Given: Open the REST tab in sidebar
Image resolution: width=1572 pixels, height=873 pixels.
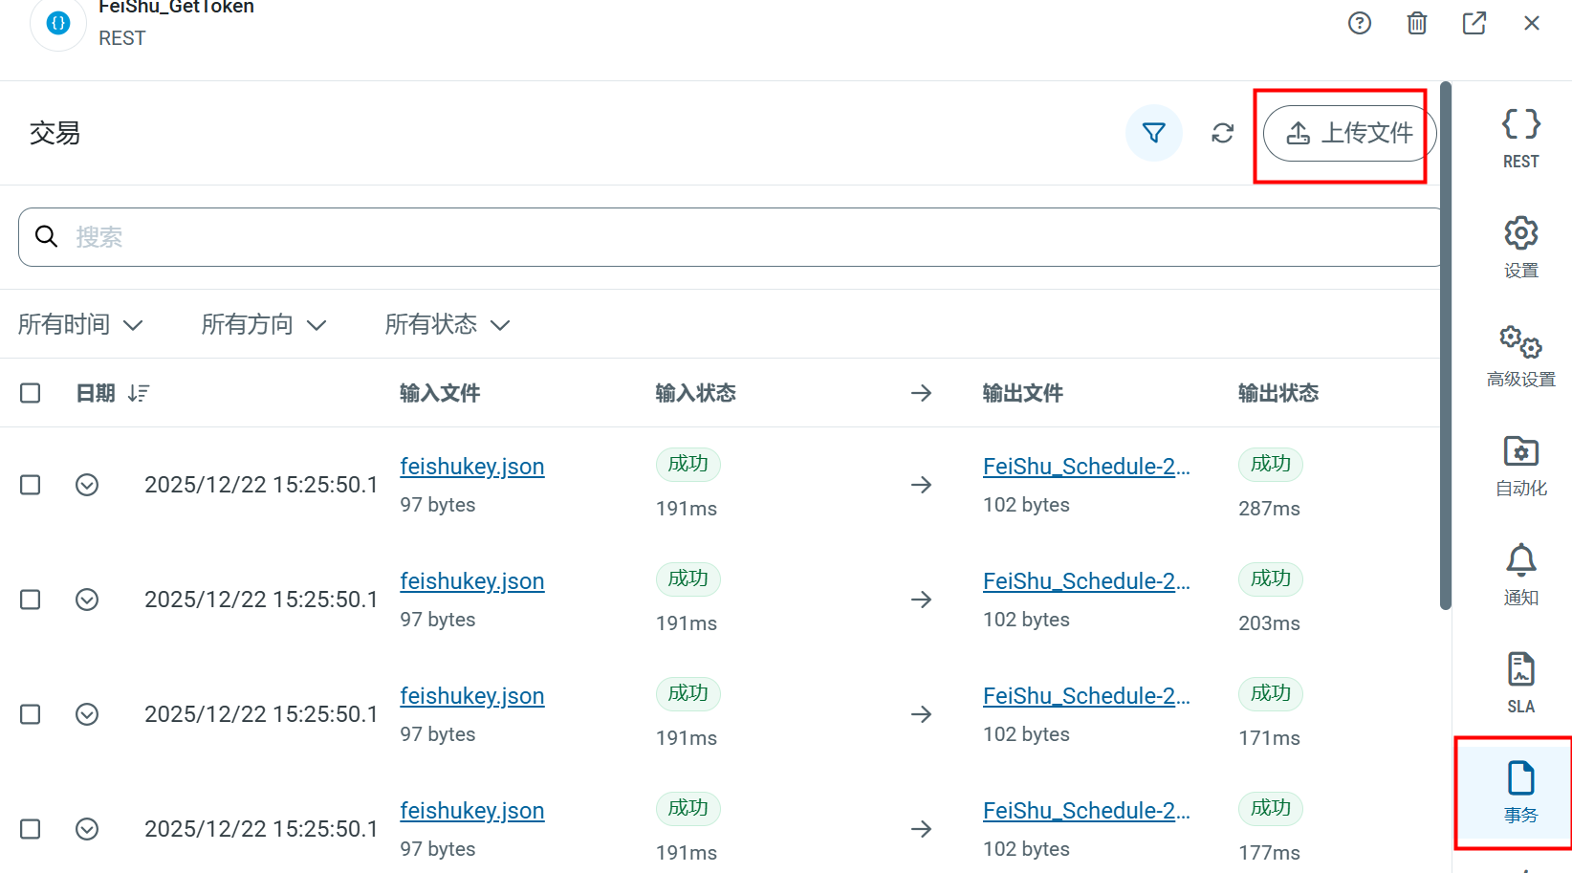Looking at the screenshot, I should pyautogui.click(x=1520, y=138).
